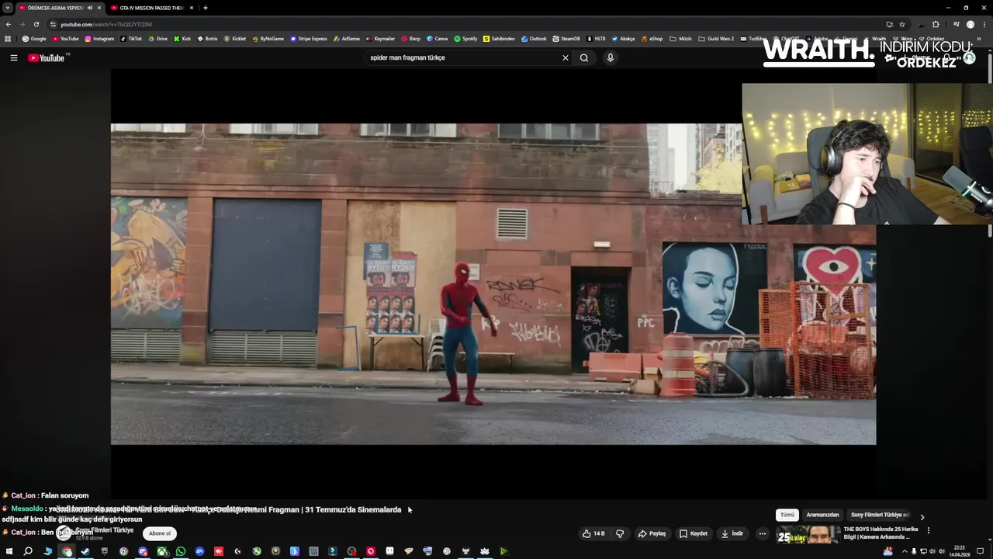Clear the search box text
993x559 pixels.
[566, 57]
